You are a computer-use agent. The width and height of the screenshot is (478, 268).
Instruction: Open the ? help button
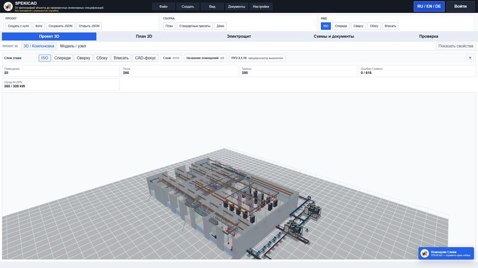[470, 58]
